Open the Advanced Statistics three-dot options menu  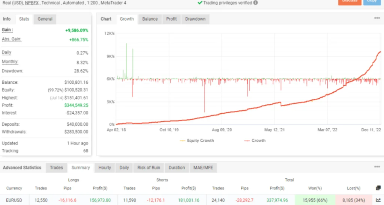click(377, 167)
